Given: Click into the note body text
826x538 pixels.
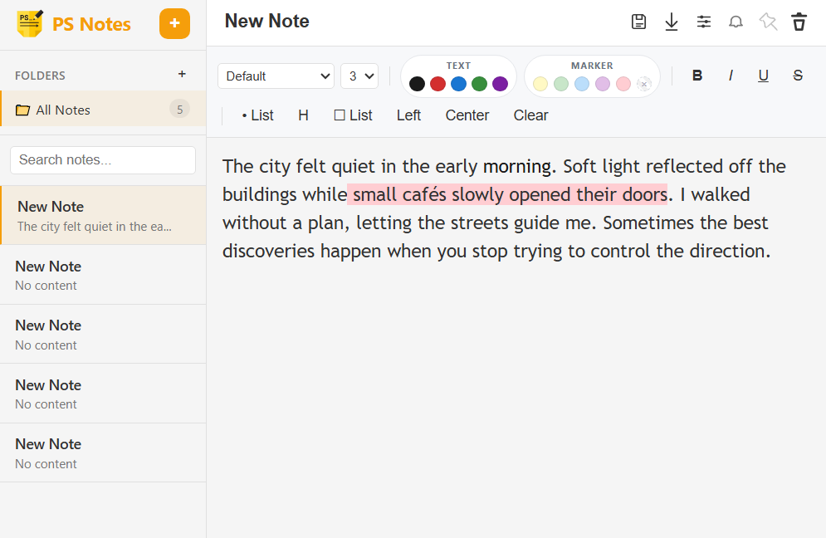Looking at the screenshot, I should point(504,208).
